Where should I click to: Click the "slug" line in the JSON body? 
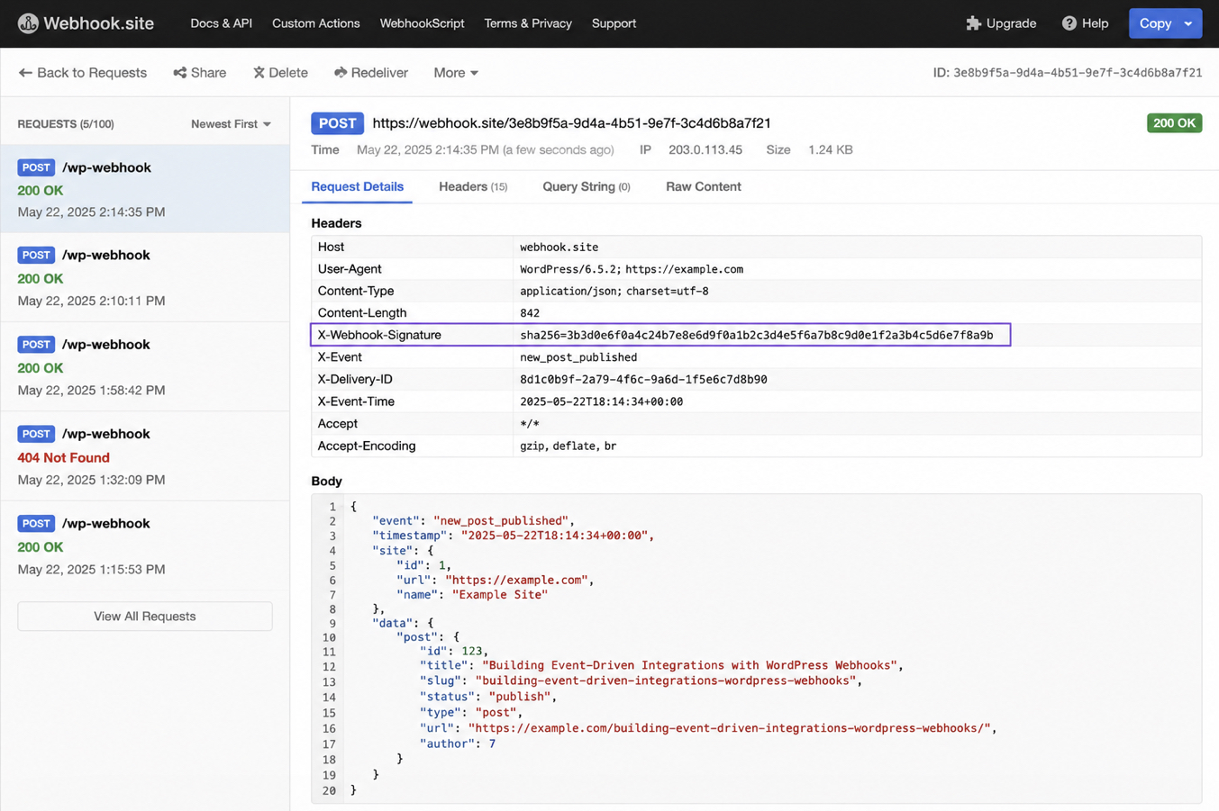click(x=641, y=680)
